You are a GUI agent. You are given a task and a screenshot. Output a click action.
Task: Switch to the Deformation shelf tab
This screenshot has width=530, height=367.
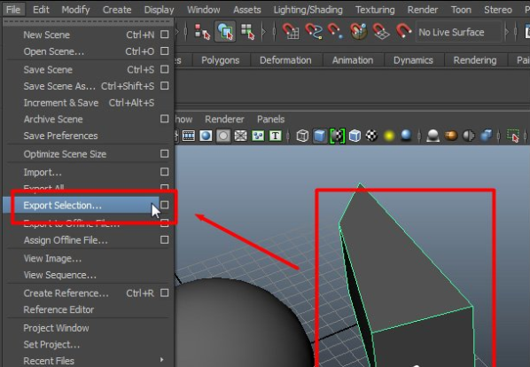285,60
